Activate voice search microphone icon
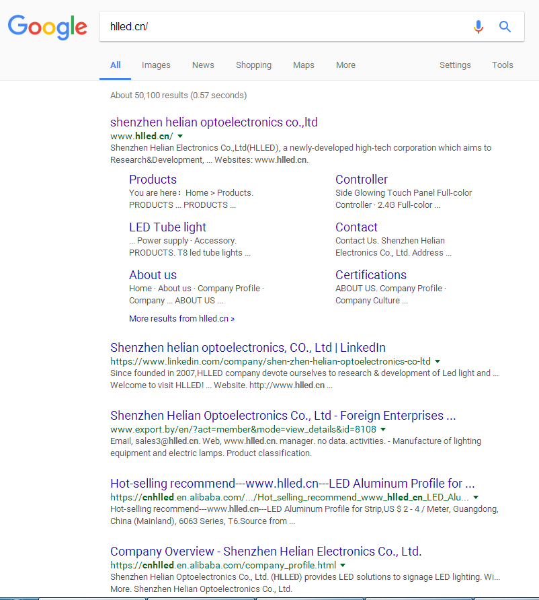Image resolution: width=539 pixels, height=600 pixels. coord(479,26)
